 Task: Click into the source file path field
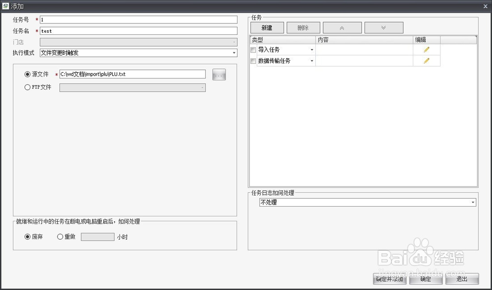coord(132,74)
